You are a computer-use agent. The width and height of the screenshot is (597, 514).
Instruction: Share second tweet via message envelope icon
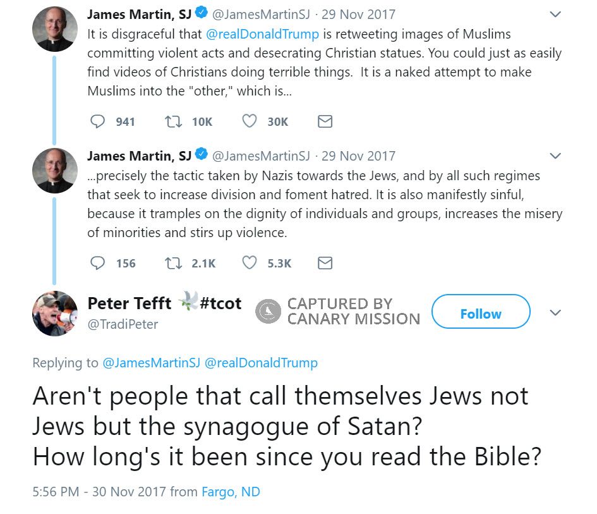click(x=325, y=263)
